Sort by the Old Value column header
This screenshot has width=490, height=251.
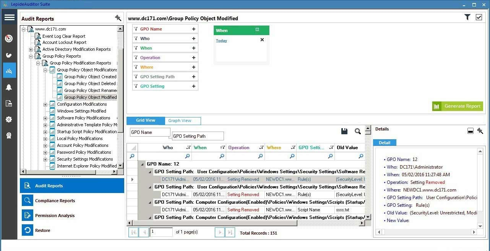click(347, 148)
